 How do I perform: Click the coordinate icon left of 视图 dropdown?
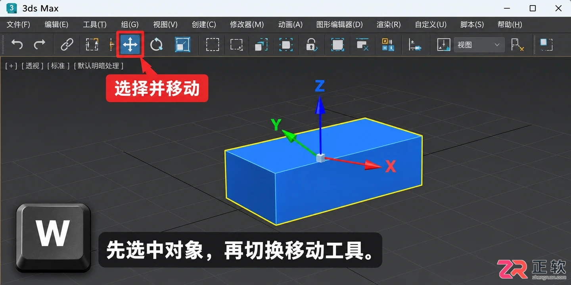[444, 44]
